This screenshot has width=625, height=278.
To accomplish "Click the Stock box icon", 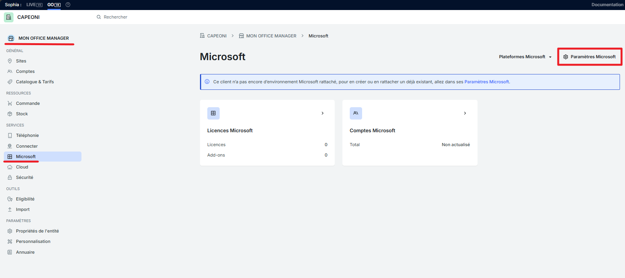I will tap(10, 114).
